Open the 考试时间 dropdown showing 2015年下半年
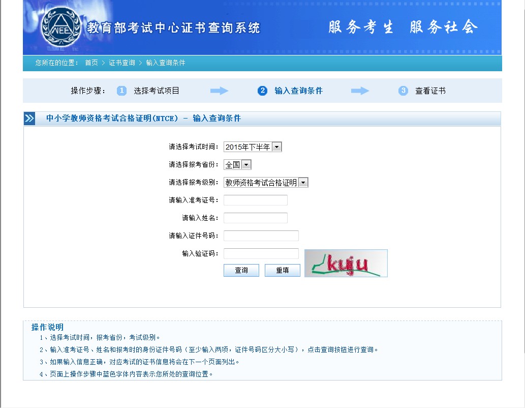525x408 pixels. point(277,147)
